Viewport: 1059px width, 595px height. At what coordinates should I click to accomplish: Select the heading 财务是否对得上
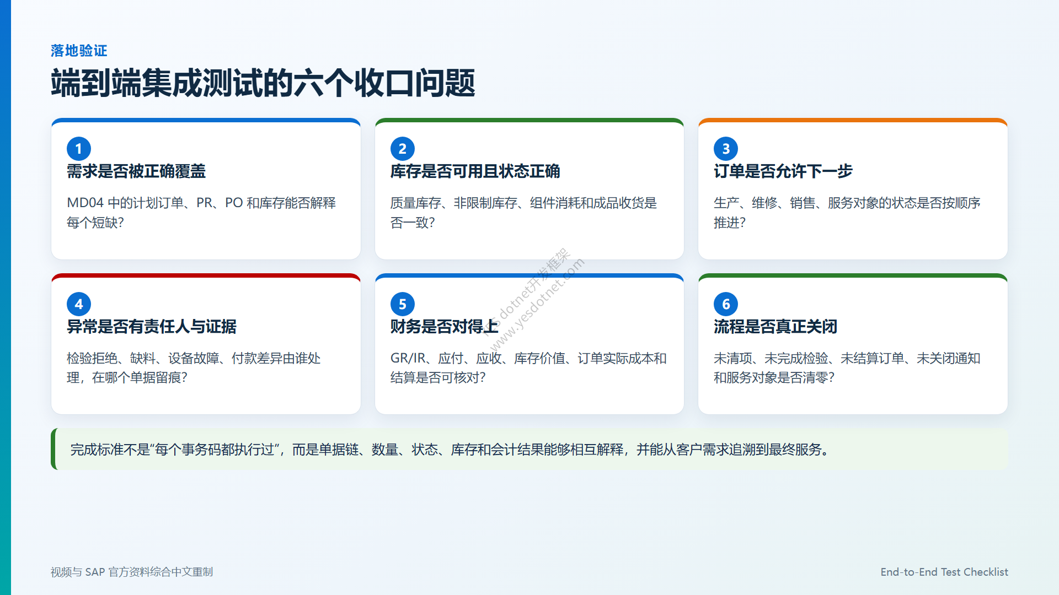coord(445,327)
